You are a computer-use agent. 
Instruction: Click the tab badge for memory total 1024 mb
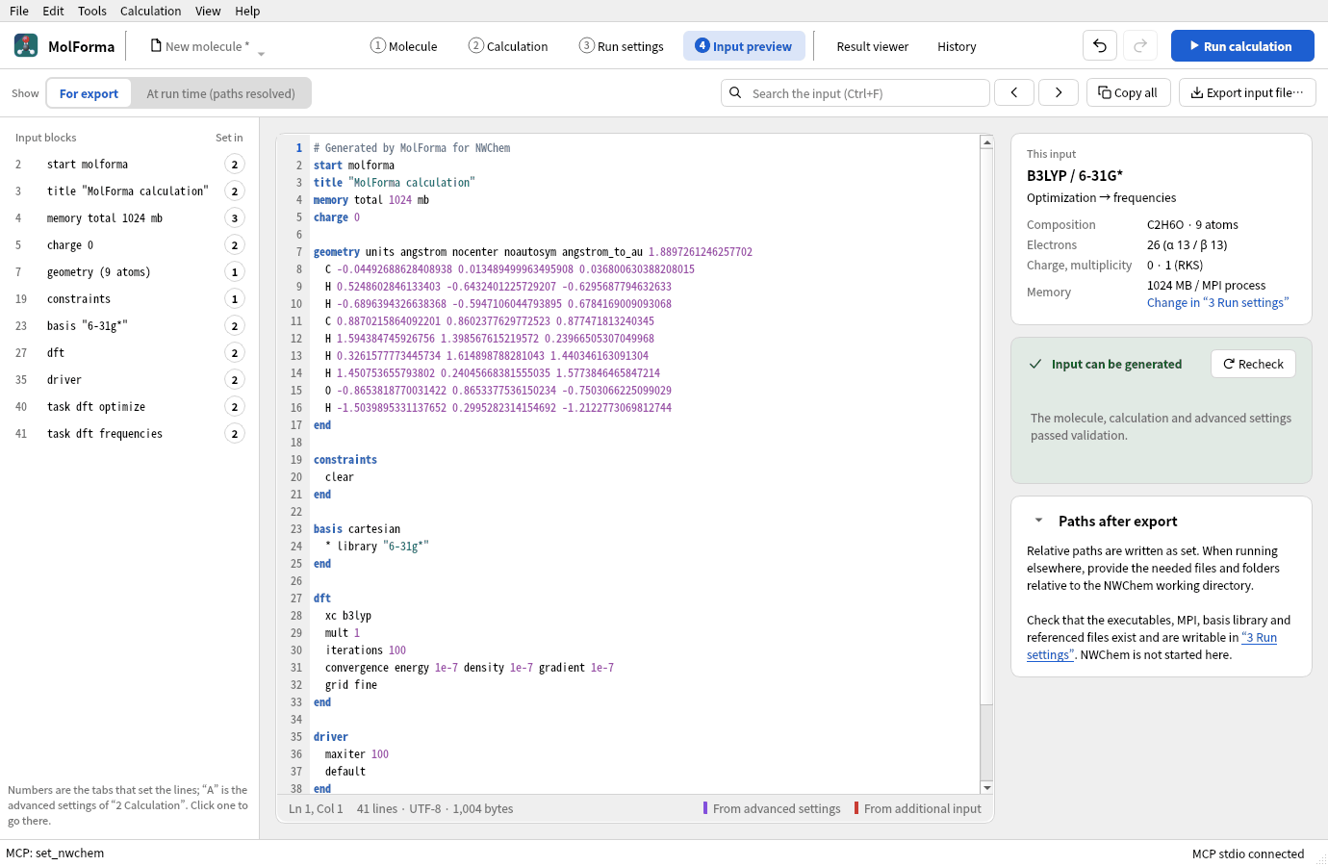tap(234, 218)
